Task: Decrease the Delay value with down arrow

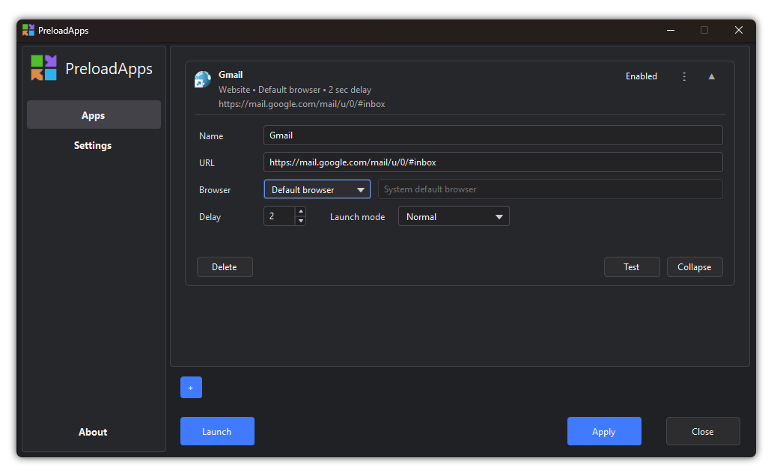Action: [300, 221]
